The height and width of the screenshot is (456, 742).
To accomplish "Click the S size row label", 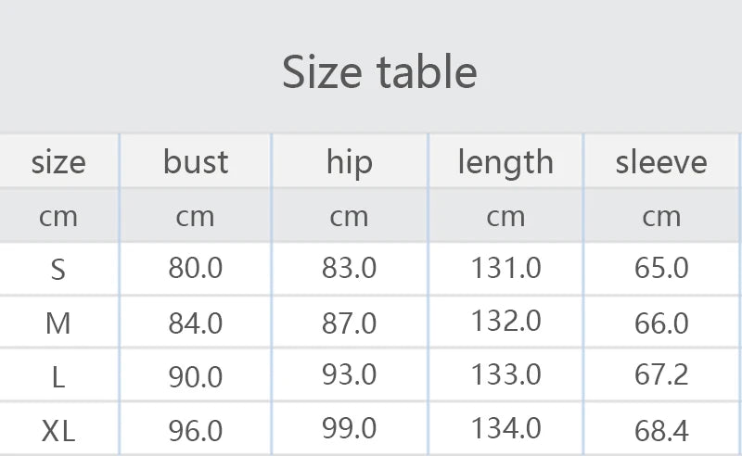I will pos(58,270).
